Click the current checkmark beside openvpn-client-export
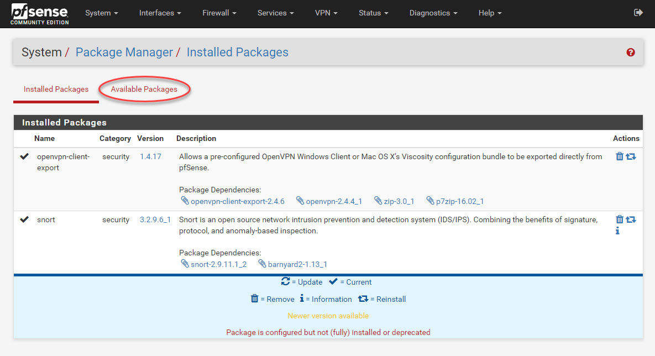655x356 pixels. point(24,156)
